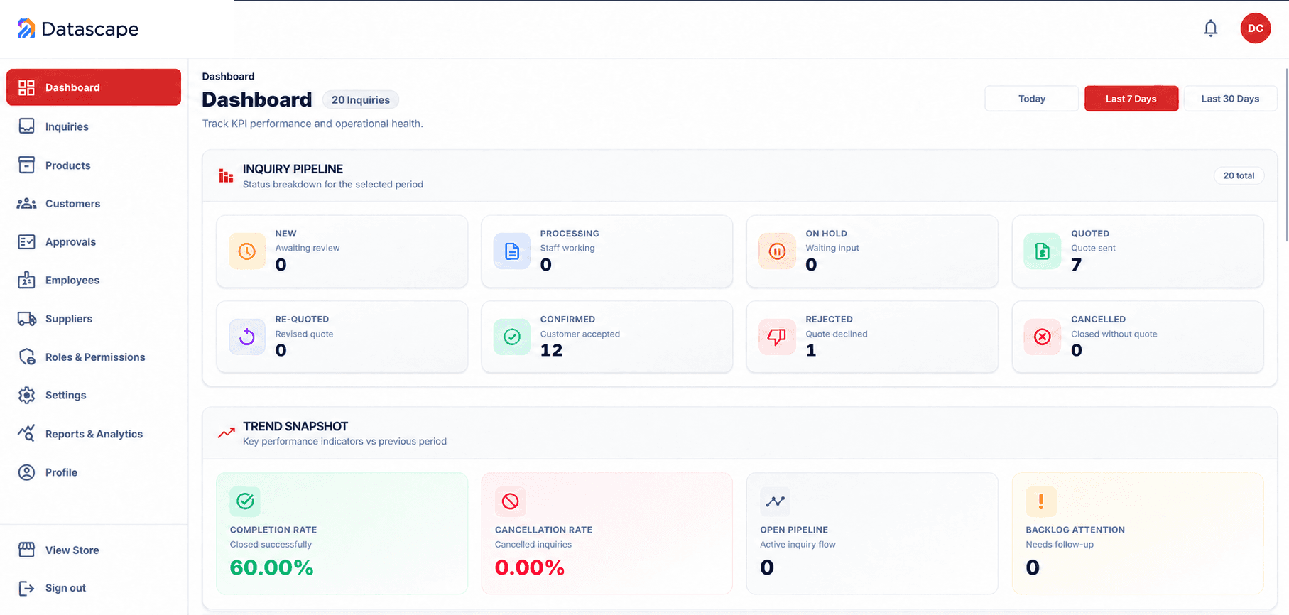Click the Re-quoted refresh icon
Image resolution: width=1289 pixels, height=615 pixels.
click(247, 337)
